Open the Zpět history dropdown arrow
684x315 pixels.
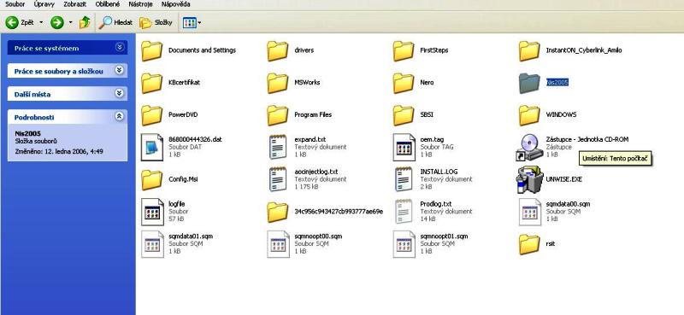click(41, 22)
